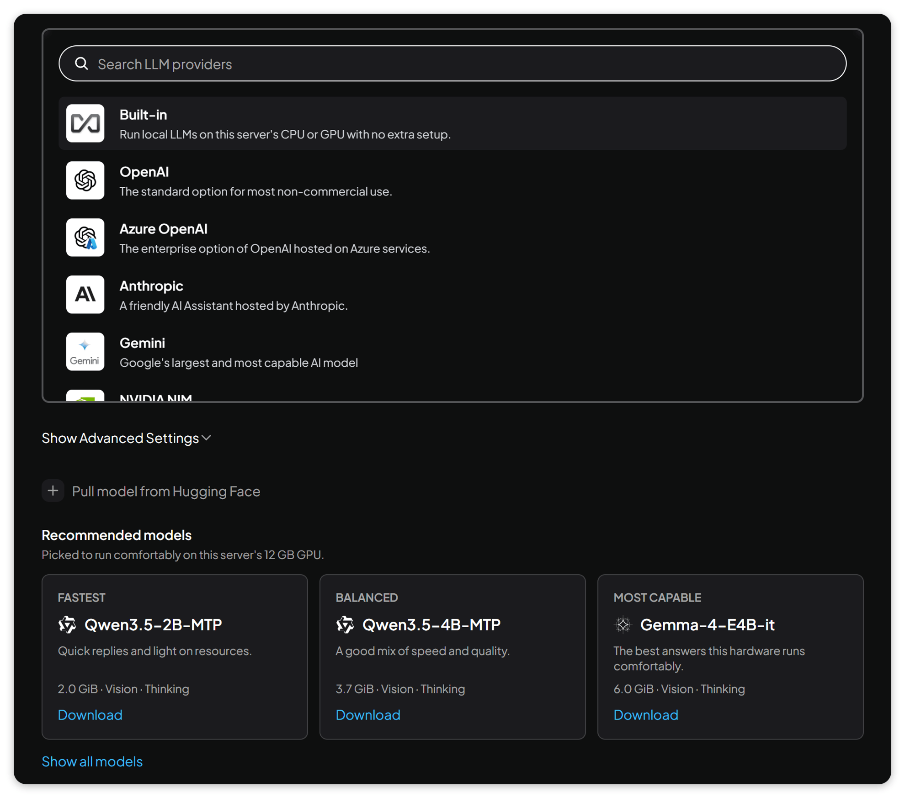Click the Qwen3.5-4B-MTP model name
The image size is (905, 798).
(x=431, y=625)
